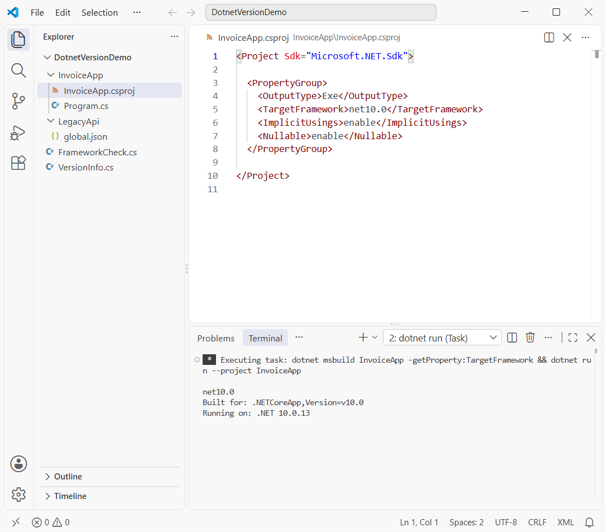Open launch profile dropdown next to plus
Image resolution: width=605 pixels, height=532 pixels.
click(x=374, y=338)
